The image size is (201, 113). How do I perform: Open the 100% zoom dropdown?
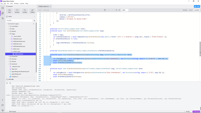point(125,10)
